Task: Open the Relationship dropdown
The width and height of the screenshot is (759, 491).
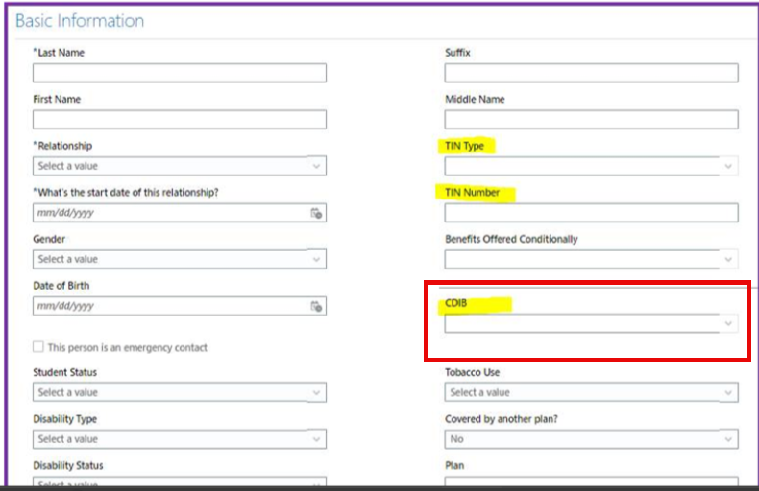Action: point(180,166)
